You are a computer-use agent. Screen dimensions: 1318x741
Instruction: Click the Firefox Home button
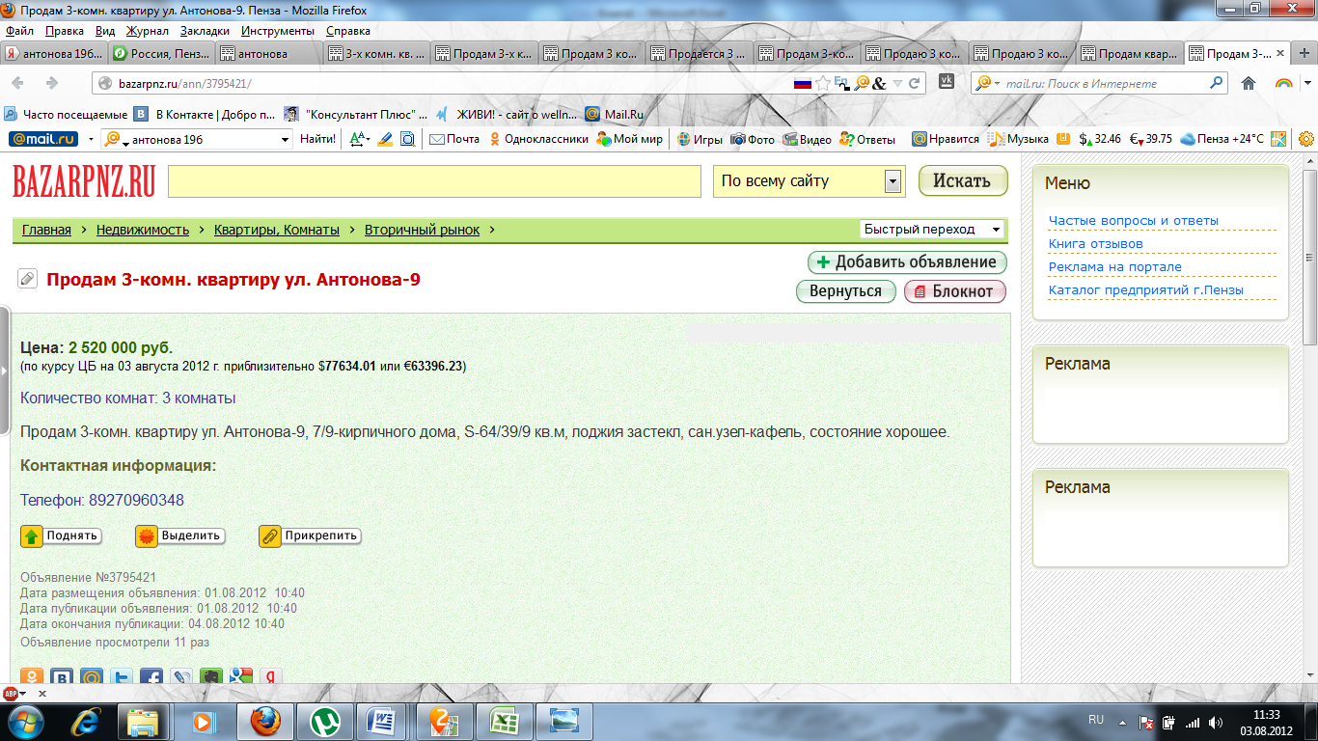click(1249, 83)
